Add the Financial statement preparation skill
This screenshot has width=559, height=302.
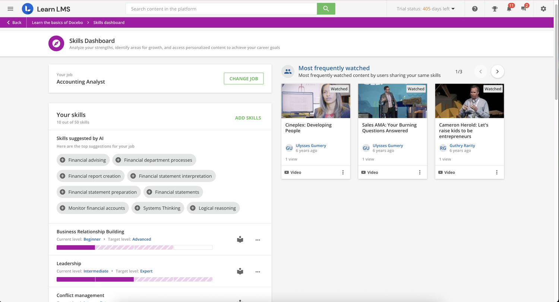click(x=99, y=192)
